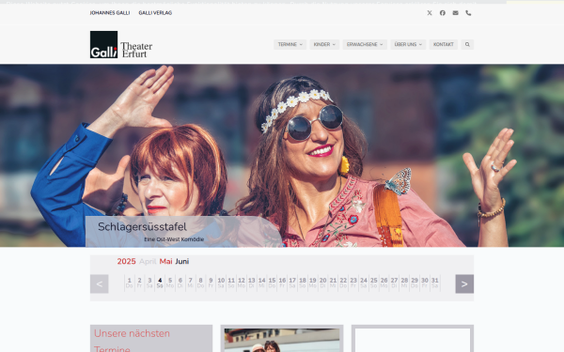Open the Facebook icon link
Viewport: 564px width, 352px height.
click(443, 13)
